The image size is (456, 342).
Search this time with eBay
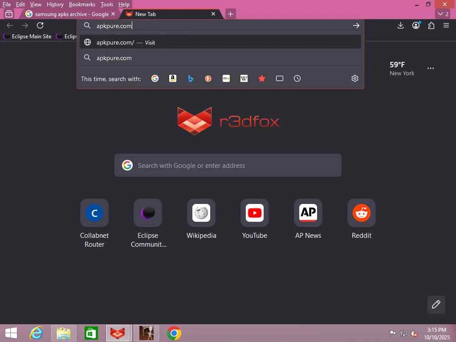pos(226,78)
